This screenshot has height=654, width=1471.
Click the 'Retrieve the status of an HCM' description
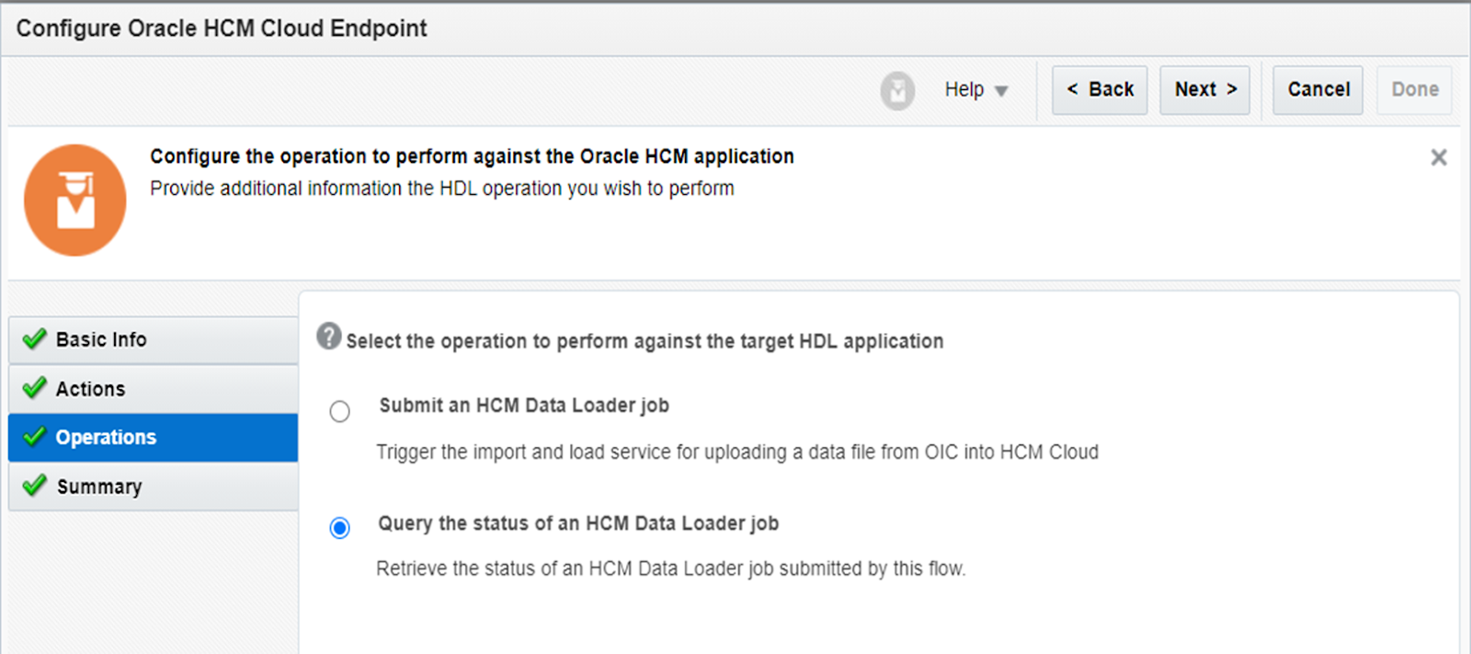coord(671,568)
